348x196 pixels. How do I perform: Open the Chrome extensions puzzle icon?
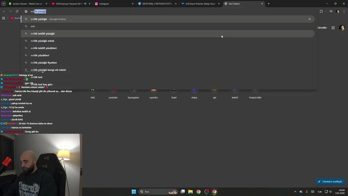(x=321, y=11)
